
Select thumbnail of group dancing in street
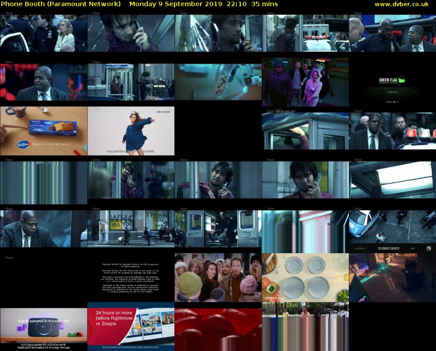305,82
